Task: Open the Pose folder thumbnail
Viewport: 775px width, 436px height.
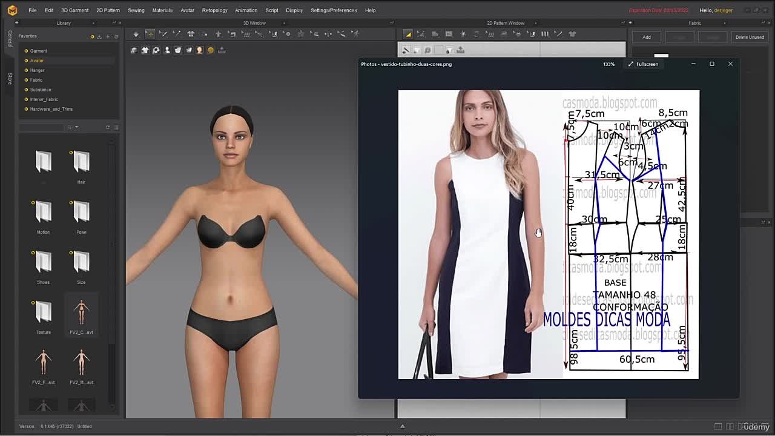Action: pos(81,213)
